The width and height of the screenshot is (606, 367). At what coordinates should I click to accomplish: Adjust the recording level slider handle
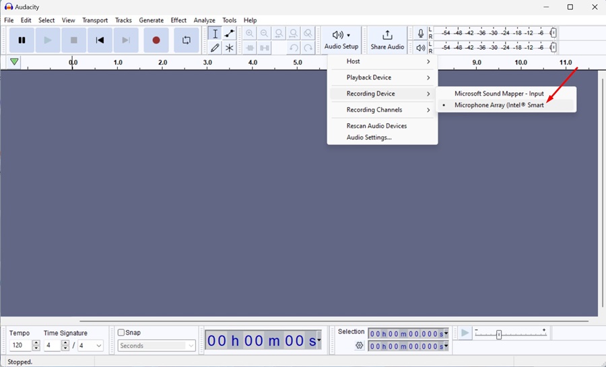pyautogui.click(x=553, y=33)
